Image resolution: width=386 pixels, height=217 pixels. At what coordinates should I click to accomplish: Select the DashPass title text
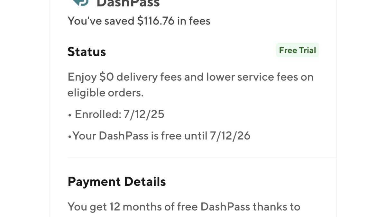click(128, 3)
